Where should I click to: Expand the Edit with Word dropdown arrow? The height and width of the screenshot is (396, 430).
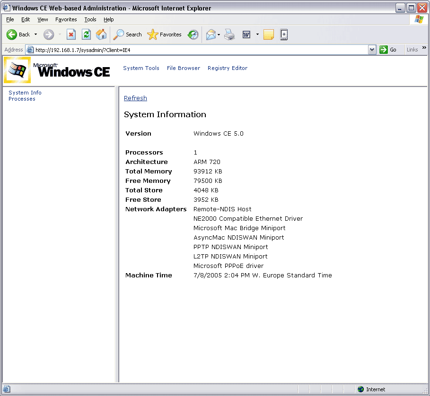click(257, 34)
